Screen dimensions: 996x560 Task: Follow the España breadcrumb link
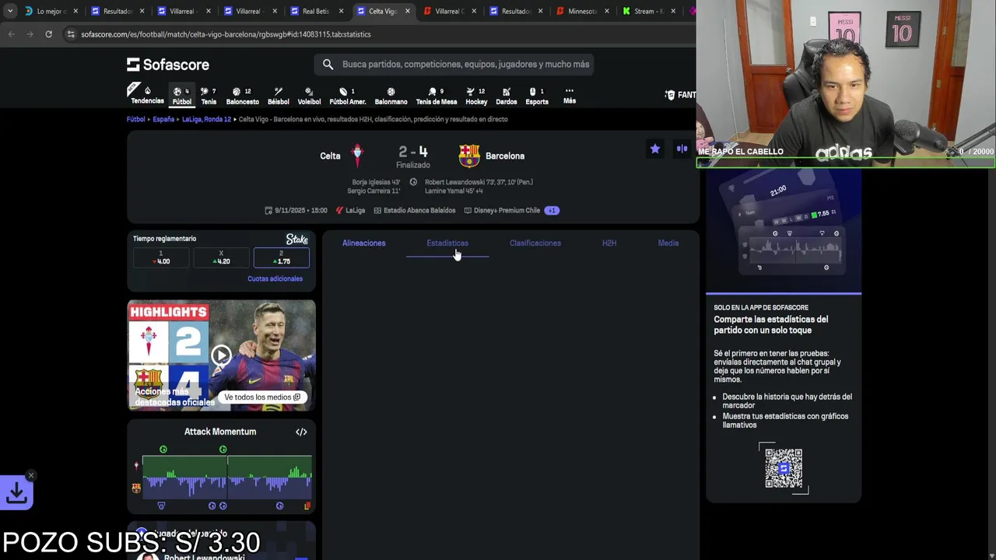point(163,119)
